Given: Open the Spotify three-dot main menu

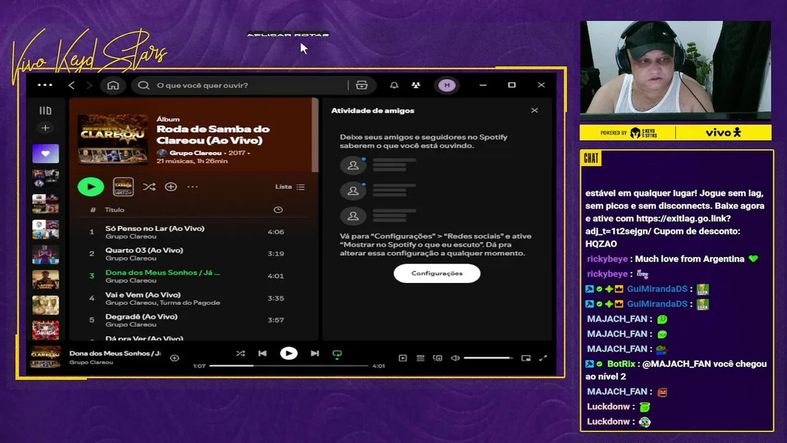Looking at the screenshot, I should point(45,85).
